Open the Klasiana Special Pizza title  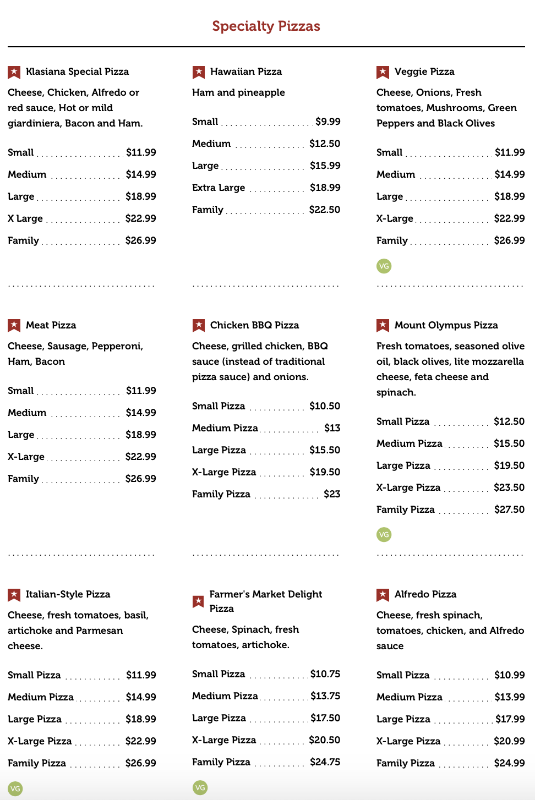pyautogui.click(x=77, y=72)
